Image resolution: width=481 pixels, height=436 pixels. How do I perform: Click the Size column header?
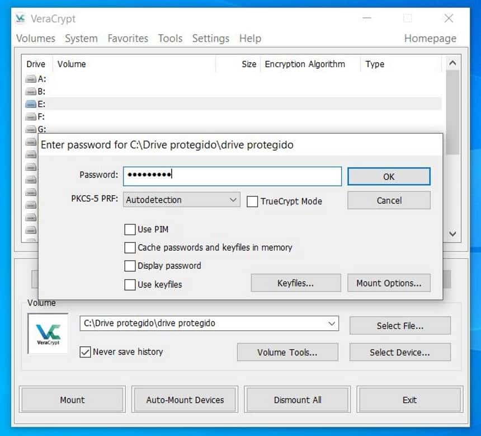[238, 64]
